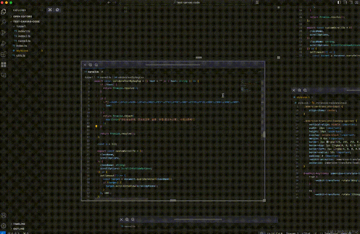Click the focus-frame icon in canvas toolbar
This screenshot has width=360, height=234.
click(x=50, y=10)
